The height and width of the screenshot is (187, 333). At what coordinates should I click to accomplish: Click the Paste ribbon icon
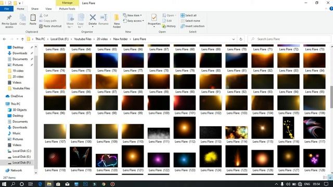(33, 18)
